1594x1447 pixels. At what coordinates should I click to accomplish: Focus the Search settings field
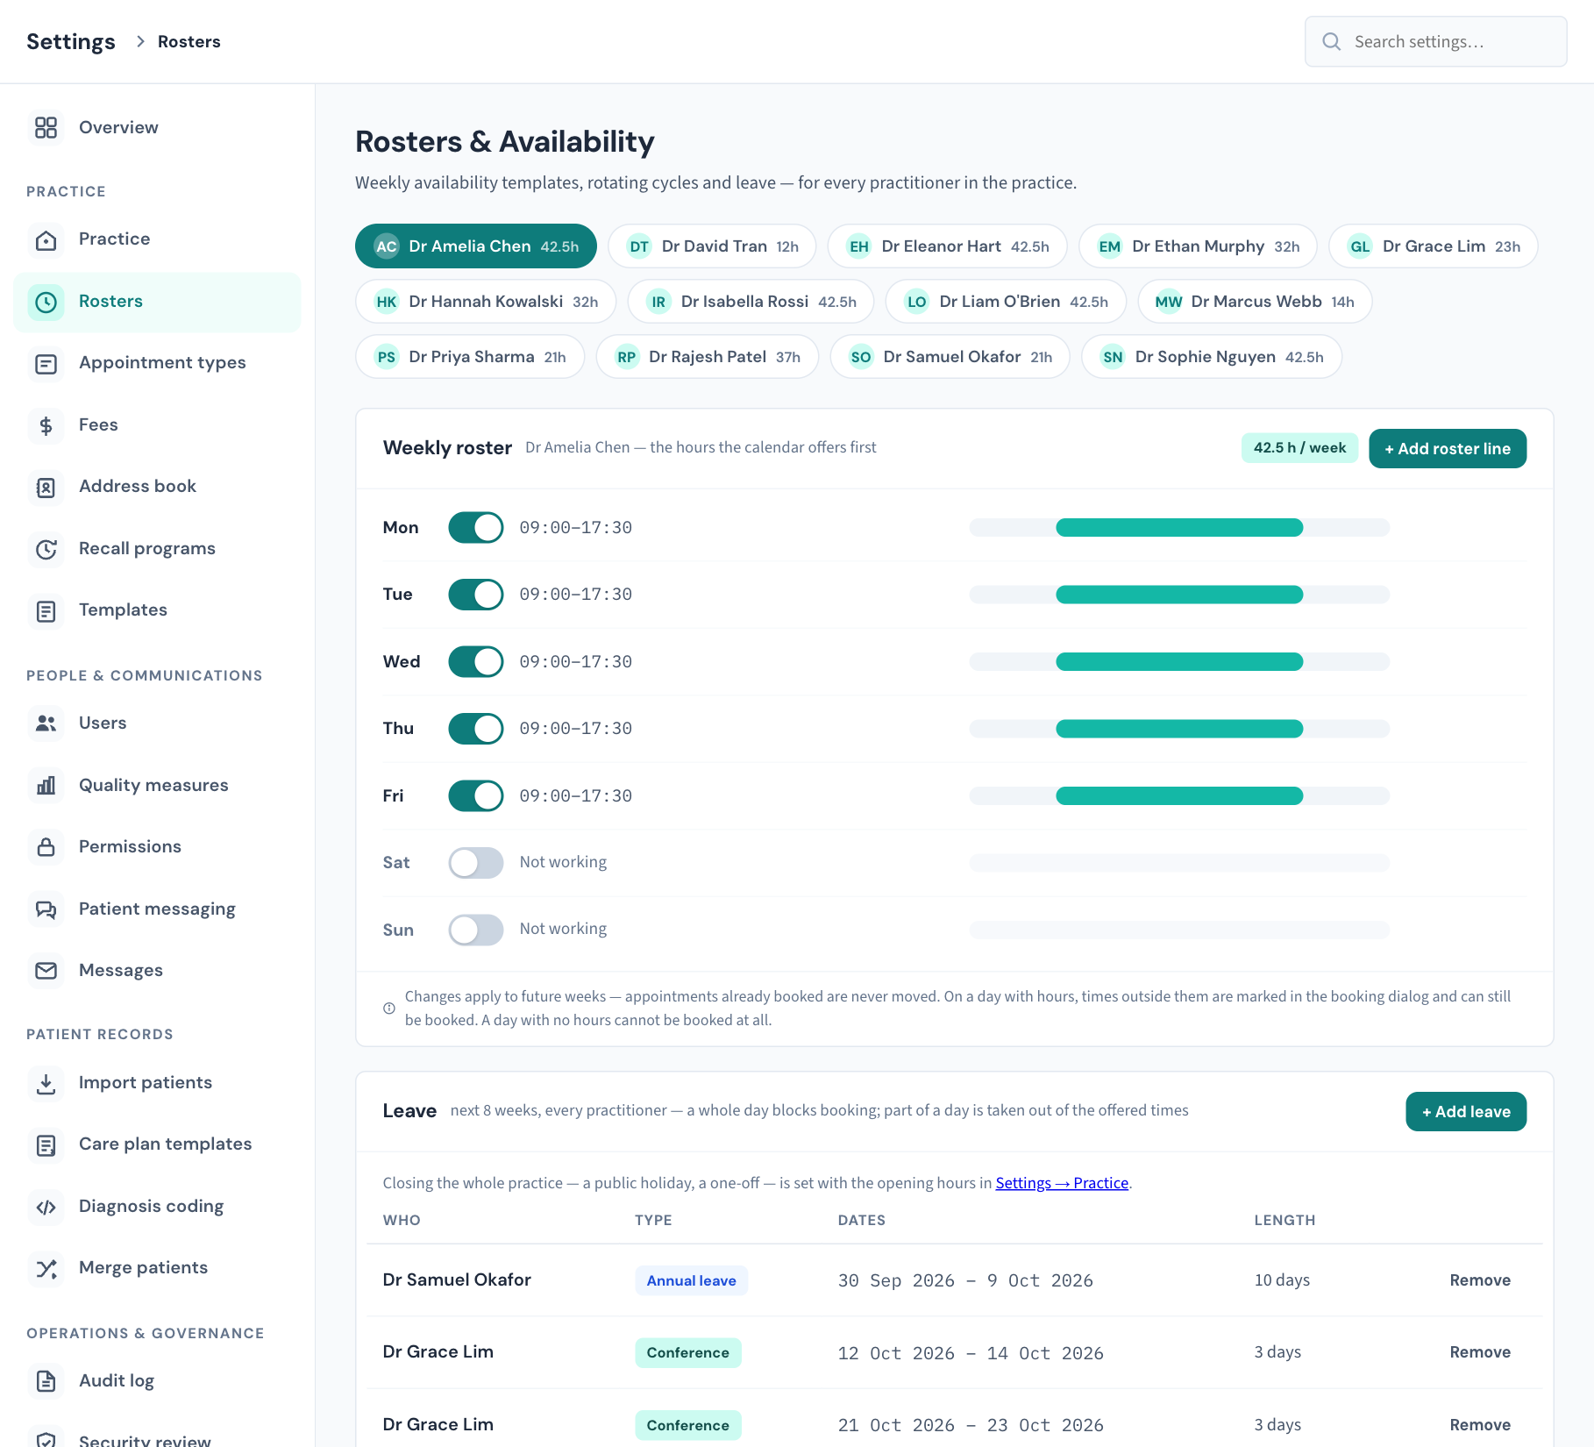click(1436, 41)
